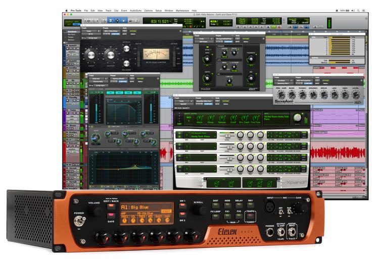Open the File menu
Viewport: 379px width, 266px height.
[86, 11]
